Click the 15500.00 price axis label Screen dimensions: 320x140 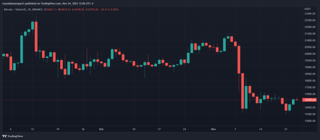[x=310, y=114]
